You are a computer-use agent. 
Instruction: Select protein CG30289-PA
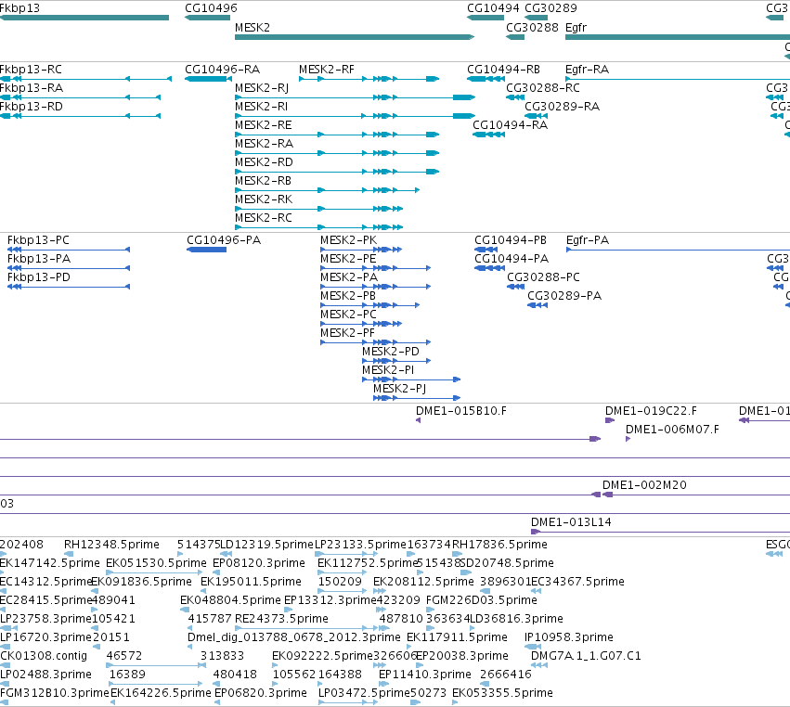click(564, 296)
